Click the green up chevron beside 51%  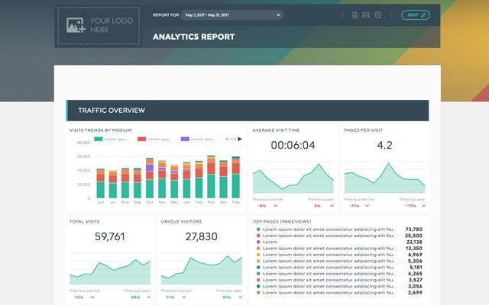[x=240, y=297]
